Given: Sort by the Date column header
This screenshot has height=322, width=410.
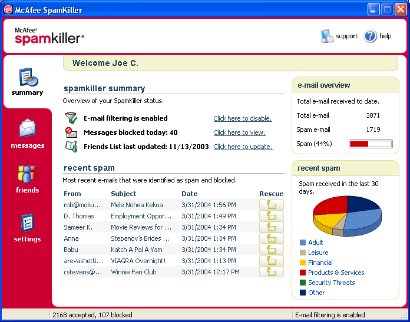Looking at the screenshot, I should pyautogui.click(x=189, y=194).
